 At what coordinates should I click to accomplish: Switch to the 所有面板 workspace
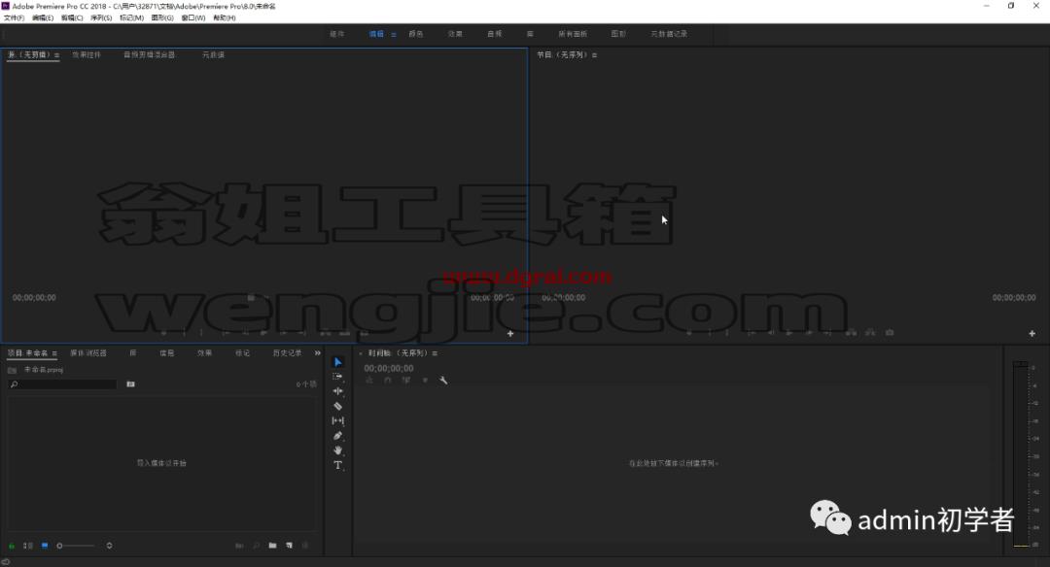[573, 34]
